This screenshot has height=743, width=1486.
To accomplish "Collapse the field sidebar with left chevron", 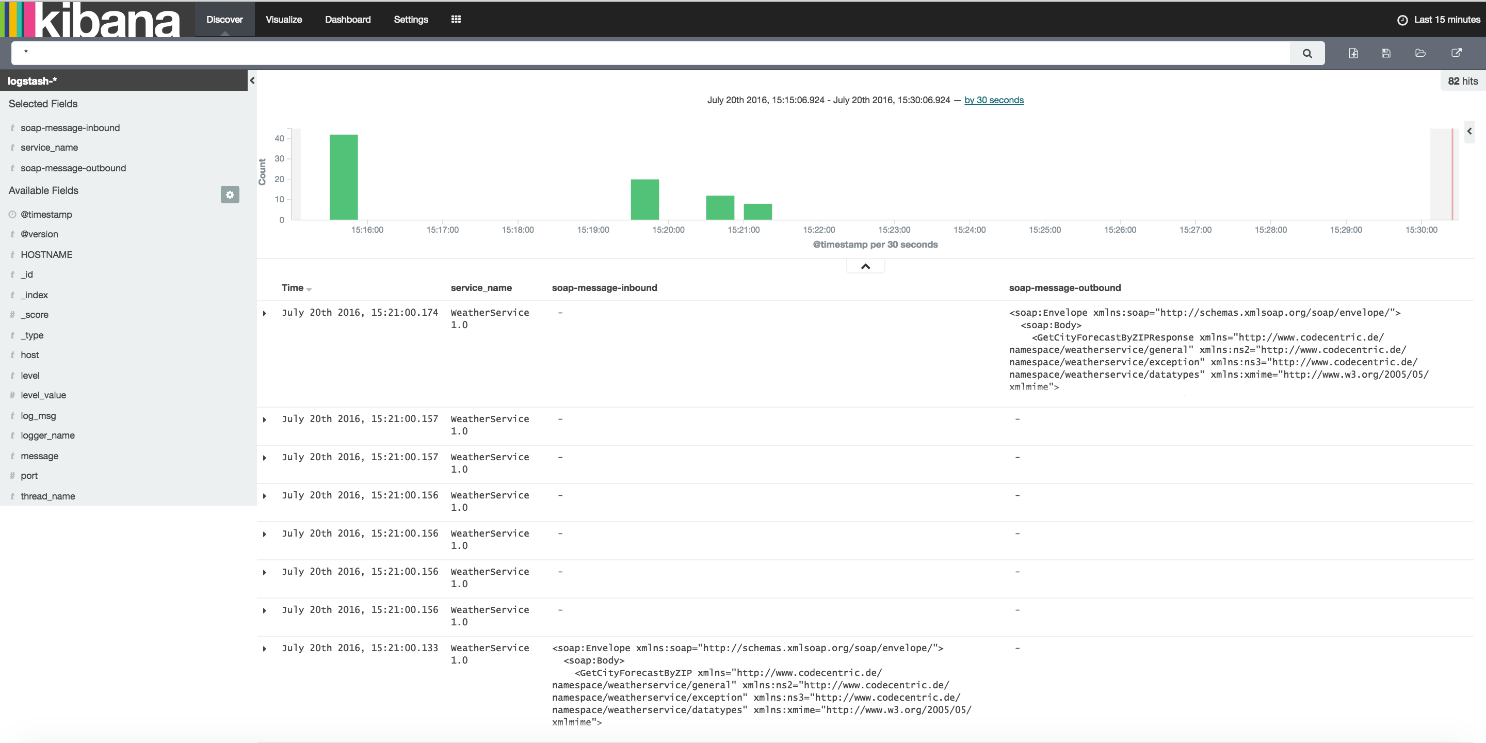I will point(252,81).
